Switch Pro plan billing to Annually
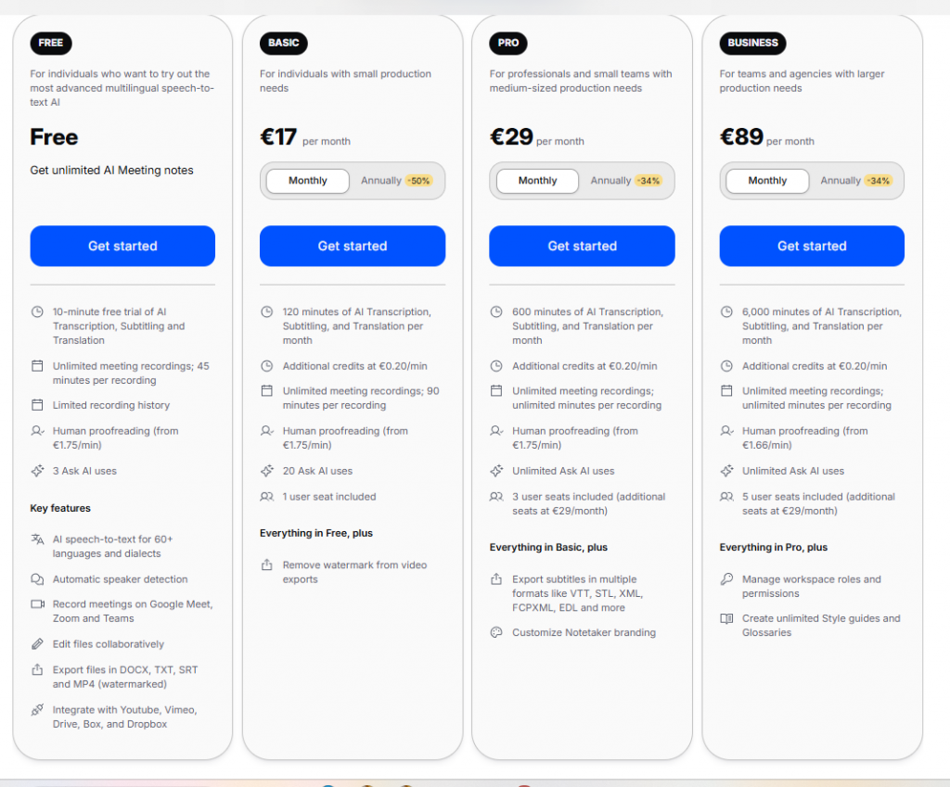 (x=625, y=181)
